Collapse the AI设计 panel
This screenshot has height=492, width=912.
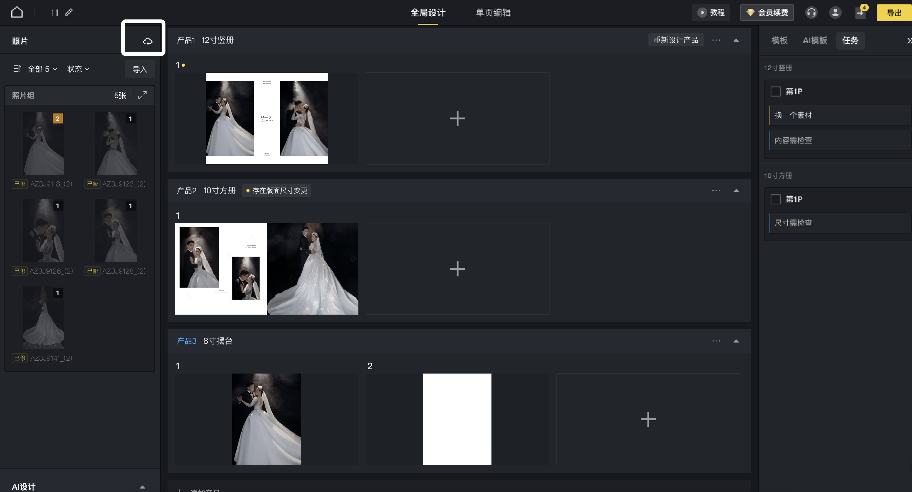(x=142, y=487)
